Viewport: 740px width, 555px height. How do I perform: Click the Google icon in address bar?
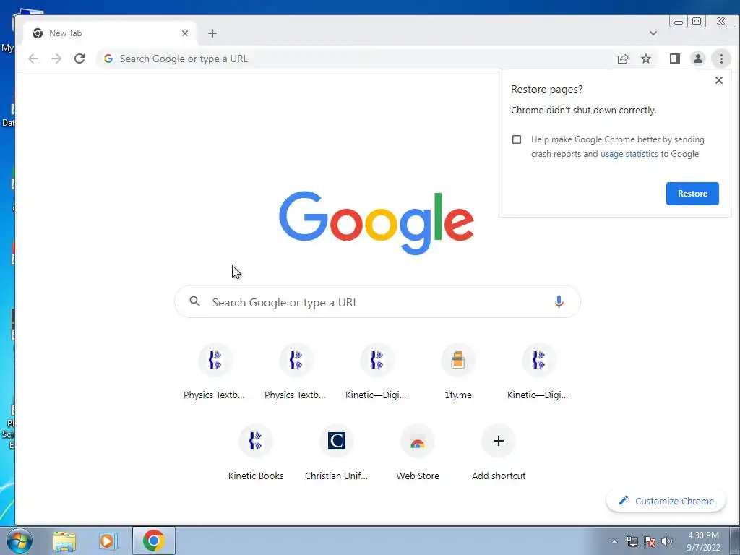point(108,59)
